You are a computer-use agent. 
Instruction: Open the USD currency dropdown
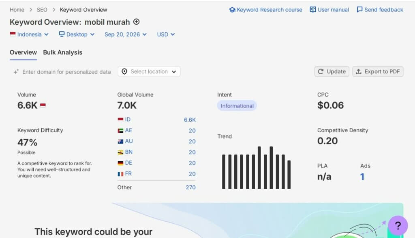pos(166,34)
